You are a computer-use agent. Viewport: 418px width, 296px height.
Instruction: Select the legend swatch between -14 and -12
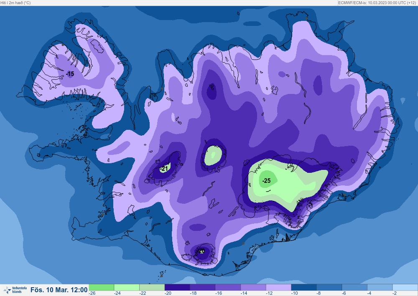(253, 288)
